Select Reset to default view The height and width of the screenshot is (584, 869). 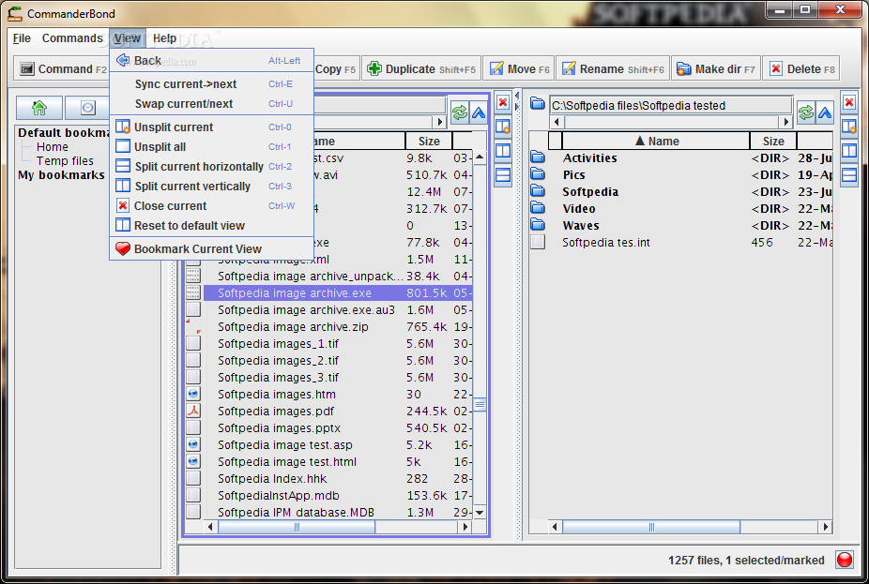click(x=212, y=225)
